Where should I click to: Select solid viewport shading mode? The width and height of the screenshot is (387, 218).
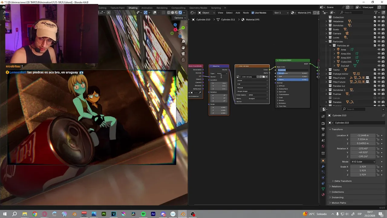pyautogui.click(x=173, y=12)
